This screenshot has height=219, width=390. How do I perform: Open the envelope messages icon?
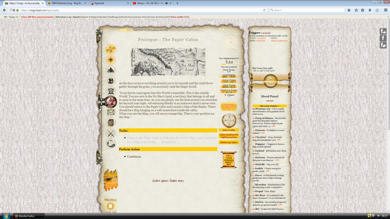(111, 112)
